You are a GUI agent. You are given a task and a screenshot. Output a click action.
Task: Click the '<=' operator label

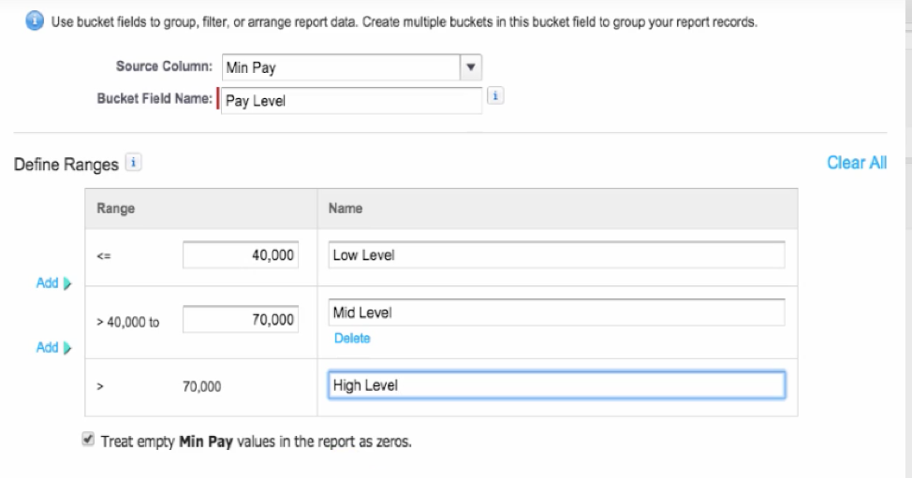point(104,255)
